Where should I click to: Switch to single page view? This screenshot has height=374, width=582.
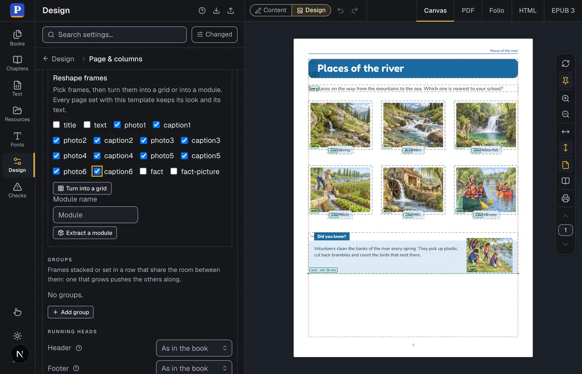point(565,165)
